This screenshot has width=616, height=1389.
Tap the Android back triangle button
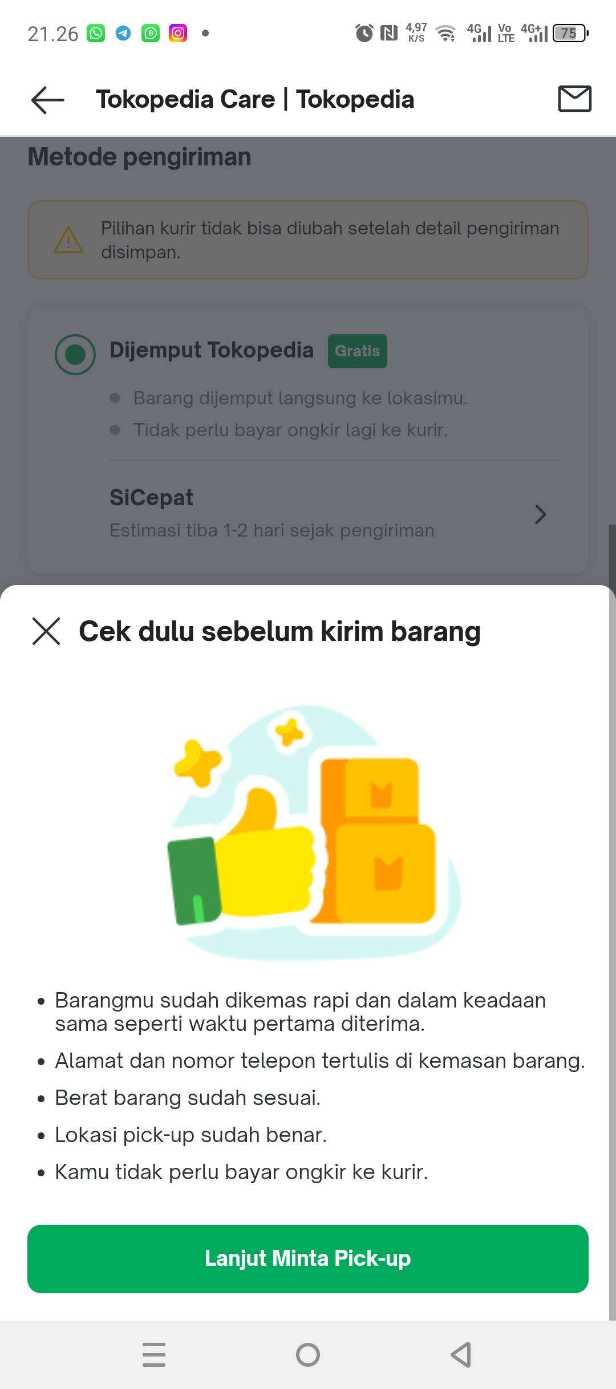click(461, 1354)
